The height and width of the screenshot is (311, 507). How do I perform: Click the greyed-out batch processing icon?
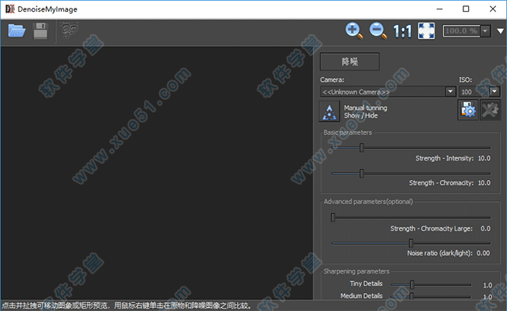(x=69, y=30)
